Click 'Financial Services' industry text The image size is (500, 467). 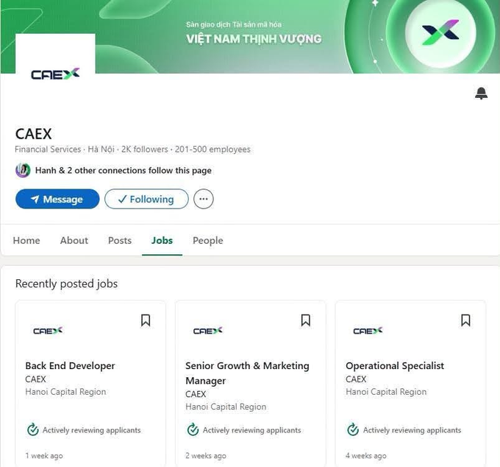coord(48,150)
